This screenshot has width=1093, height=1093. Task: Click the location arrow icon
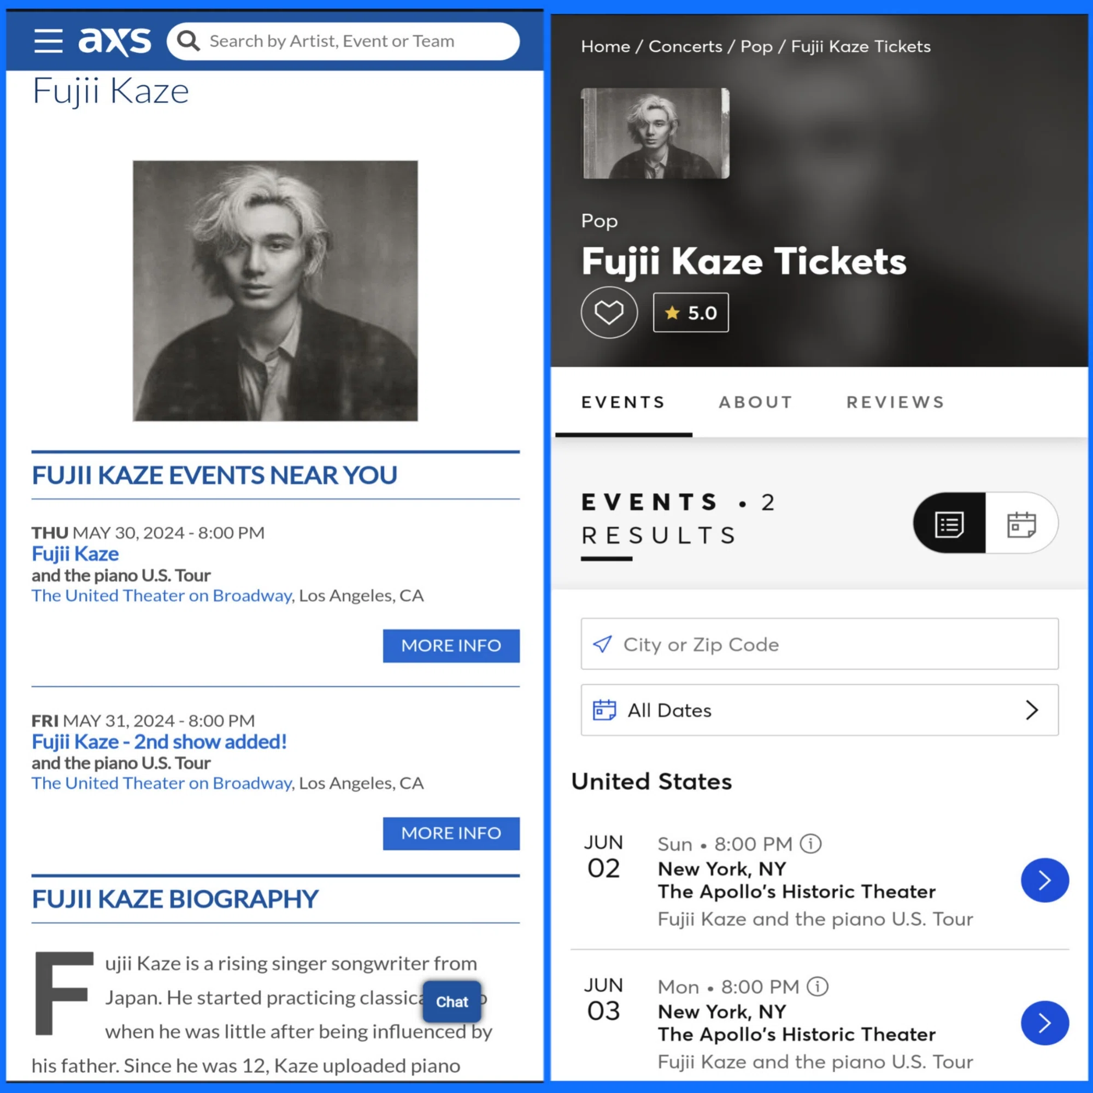[602, 644]
